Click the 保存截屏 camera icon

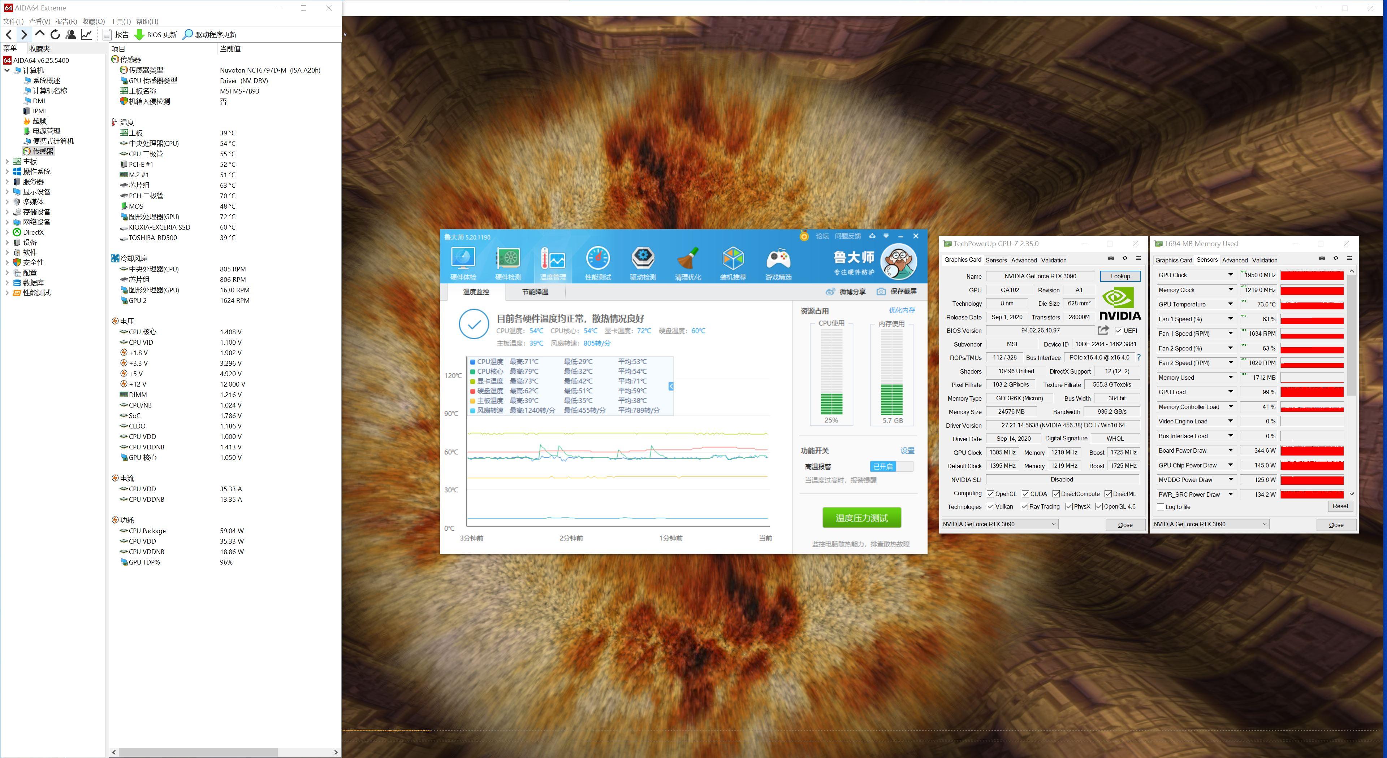[x=881, y=292]
